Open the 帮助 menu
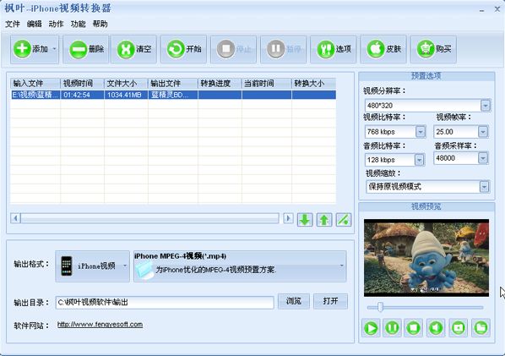505x356 pixels. click(x=100, y=24)
